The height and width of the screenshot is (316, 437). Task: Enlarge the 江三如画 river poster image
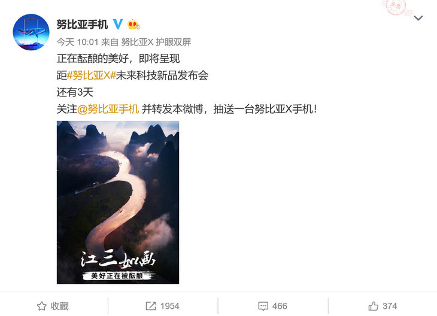118,202
